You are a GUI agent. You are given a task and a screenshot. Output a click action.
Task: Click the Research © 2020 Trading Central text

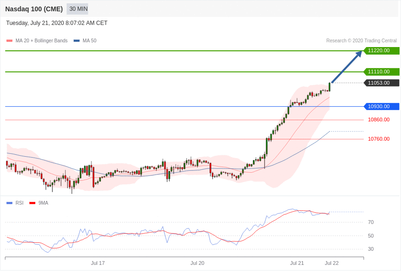(361, 41)
